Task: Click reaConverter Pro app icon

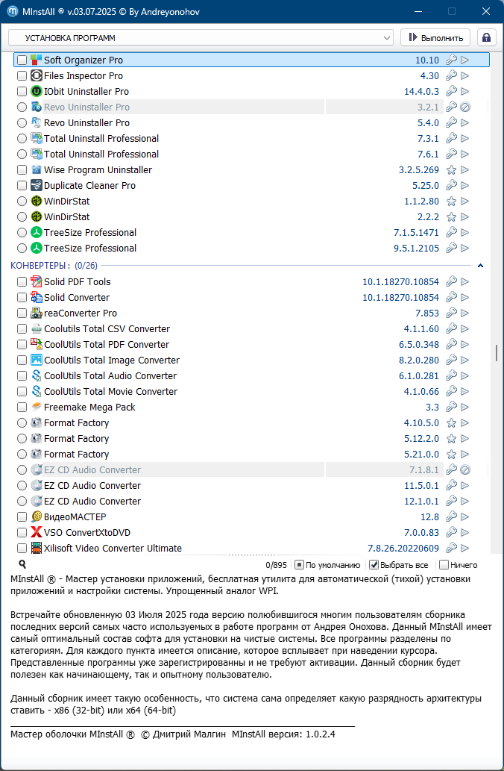Action: [x=36, y=313]
